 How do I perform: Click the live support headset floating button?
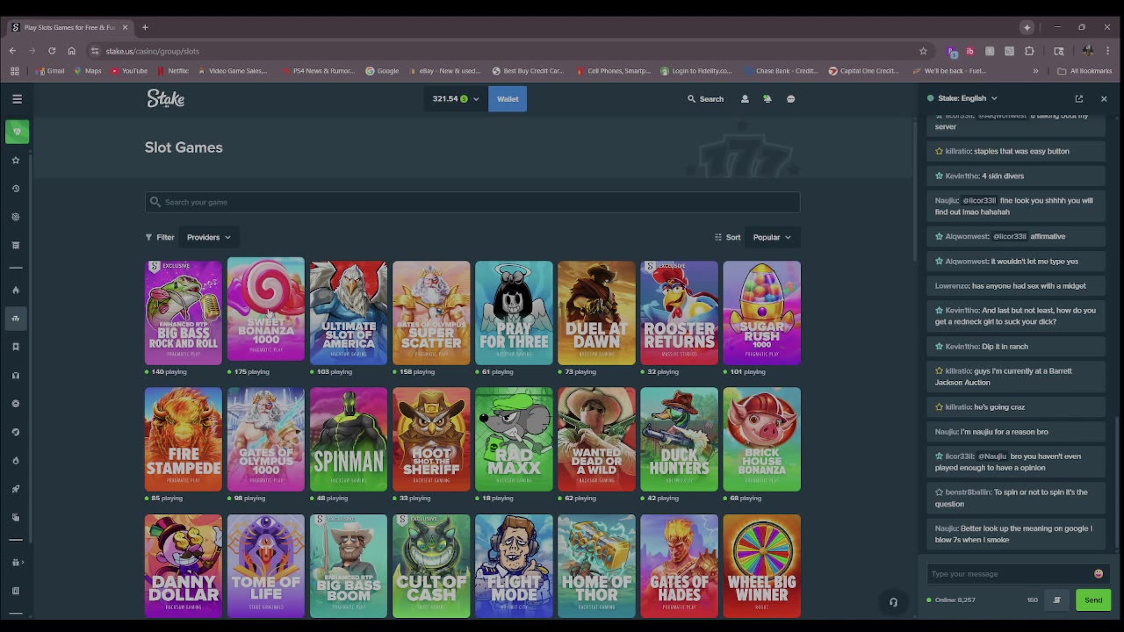893,602
